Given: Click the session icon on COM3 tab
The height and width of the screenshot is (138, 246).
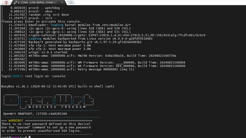Looking at the screenshot, I should click(15, 3).
